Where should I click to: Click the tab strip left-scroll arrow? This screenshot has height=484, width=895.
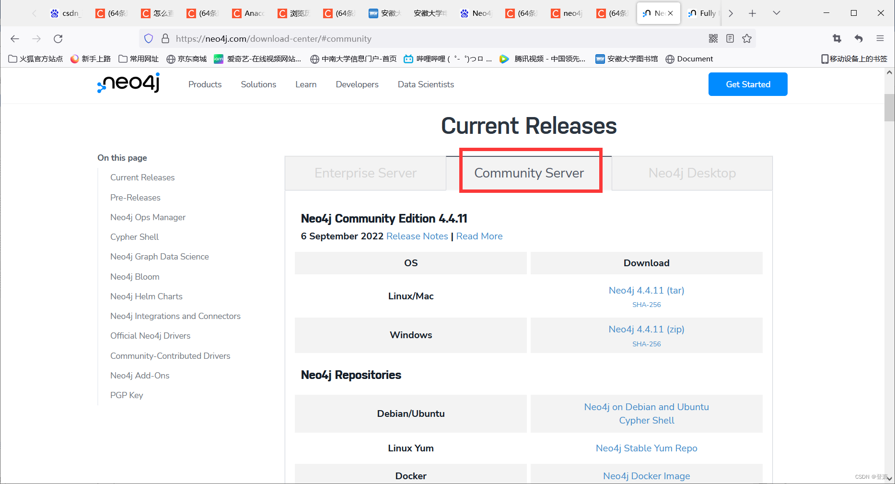point(34,13)
